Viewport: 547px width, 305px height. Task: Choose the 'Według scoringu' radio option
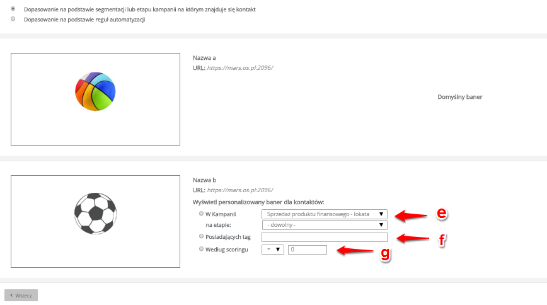[x=201, y=249]
